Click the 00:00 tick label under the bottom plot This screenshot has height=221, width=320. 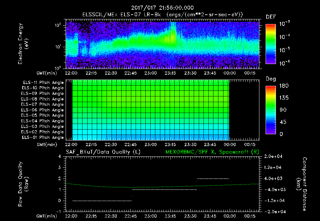(x=230, y=216)
